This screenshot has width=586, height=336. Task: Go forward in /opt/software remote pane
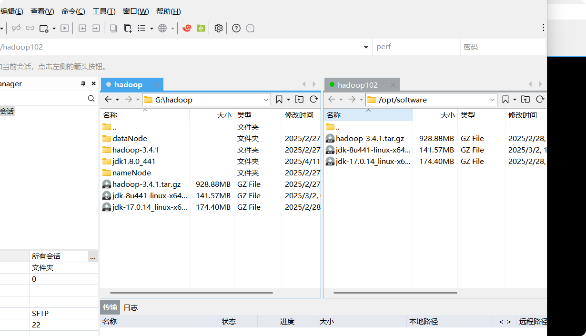click(x=352, y=99)
